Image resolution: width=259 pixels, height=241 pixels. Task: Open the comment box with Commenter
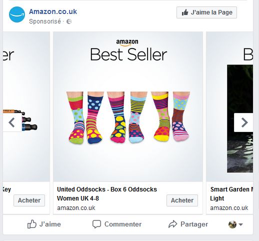tap(117, 224)
